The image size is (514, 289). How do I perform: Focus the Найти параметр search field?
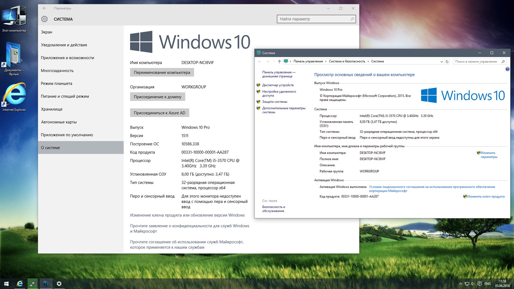(316, 19)
